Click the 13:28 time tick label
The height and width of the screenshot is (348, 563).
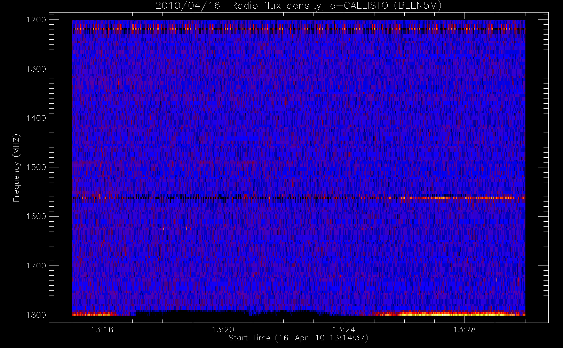465,329
